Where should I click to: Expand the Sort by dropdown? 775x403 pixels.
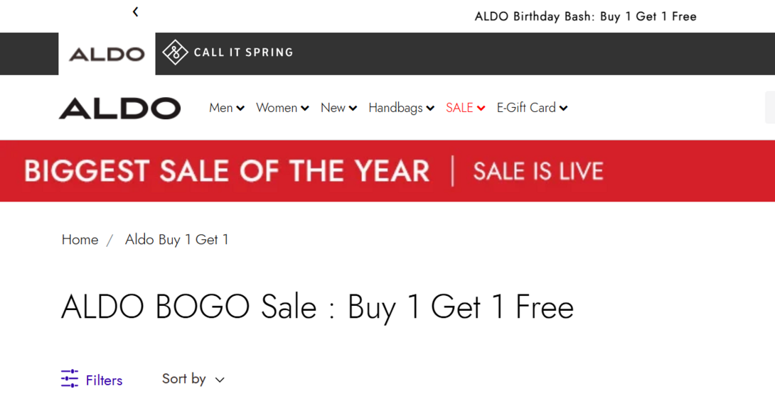tap(193, 379)
